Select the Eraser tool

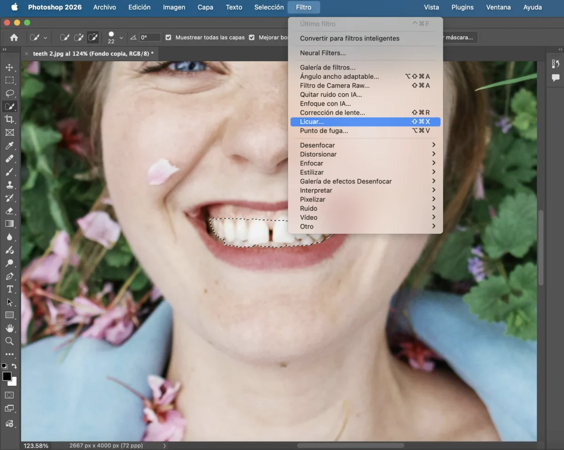[x=9, y=211]
